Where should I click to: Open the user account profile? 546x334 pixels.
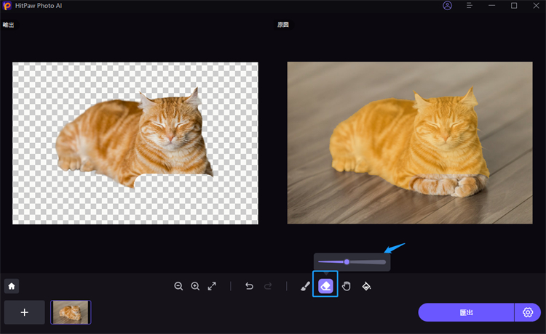pos(448,6)
